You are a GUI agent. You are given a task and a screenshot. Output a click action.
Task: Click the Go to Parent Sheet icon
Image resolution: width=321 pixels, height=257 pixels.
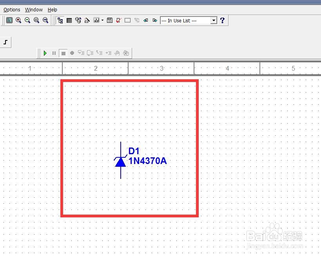[x=137, y=20]
